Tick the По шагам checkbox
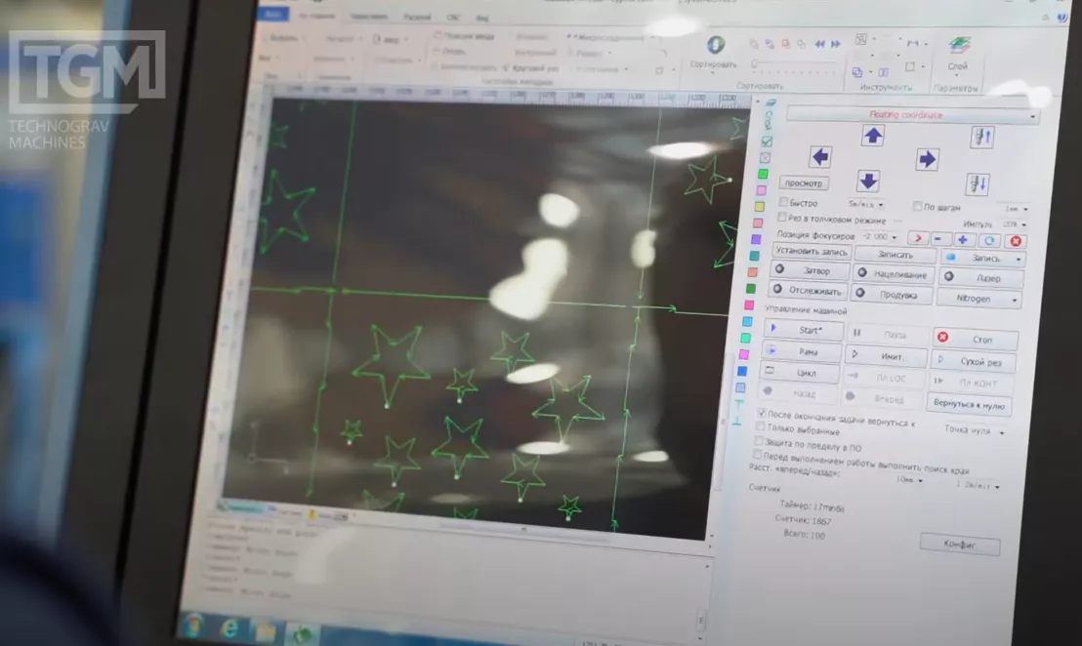 click(917, 206)
